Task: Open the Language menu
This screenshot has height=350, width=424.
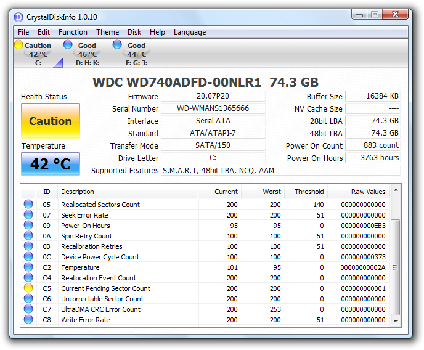Action: pyautogui.click(x=190, y=32)
